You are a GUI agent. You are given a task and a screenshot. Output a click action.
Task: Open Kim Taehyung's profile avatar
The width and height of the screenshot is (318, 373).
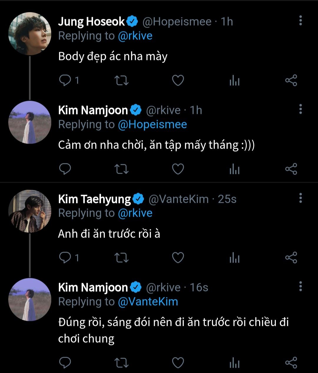pyautogui.click(x=30, y=211)
